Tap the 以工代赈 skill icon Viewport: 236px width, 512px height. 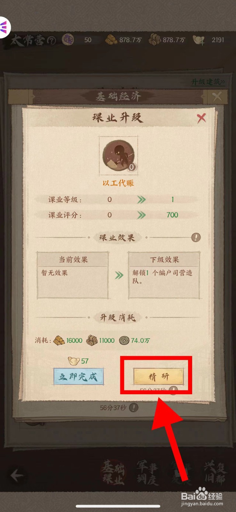pos(119,156)
